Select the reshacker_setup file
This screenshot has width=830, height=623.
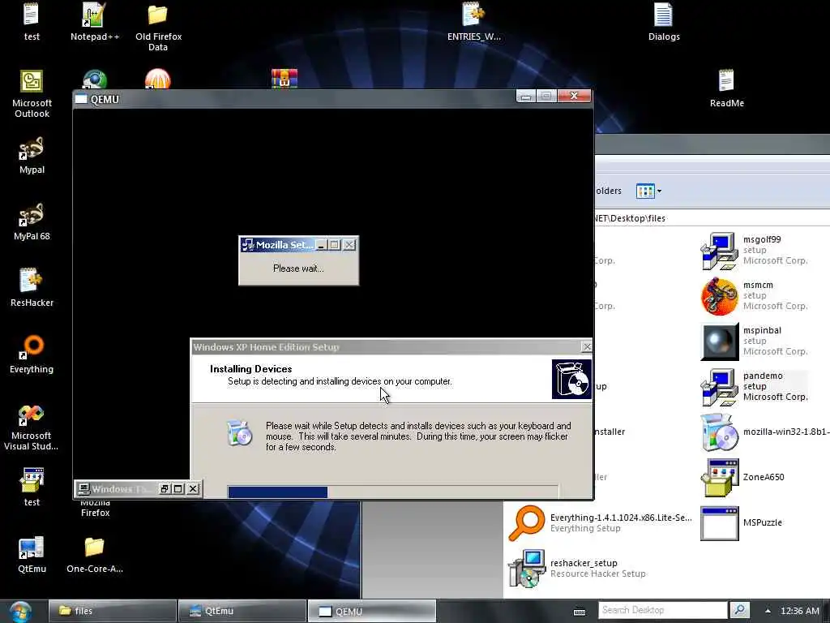click(577, 569)
